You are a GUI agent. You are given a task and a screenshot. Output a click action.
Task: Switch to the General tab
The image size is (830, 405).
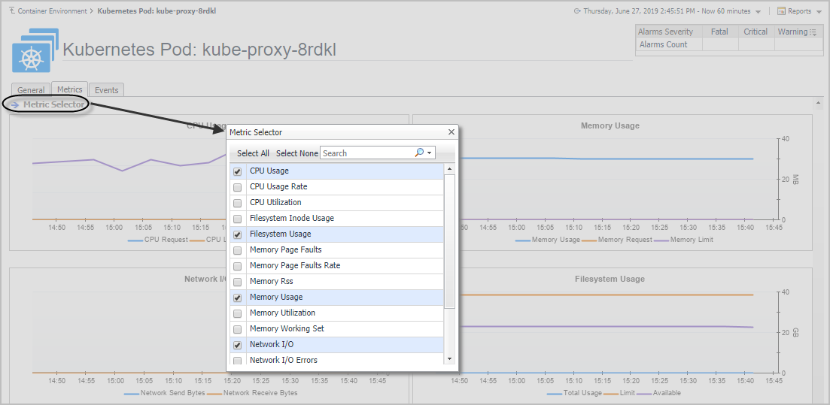tap(31, 90)
